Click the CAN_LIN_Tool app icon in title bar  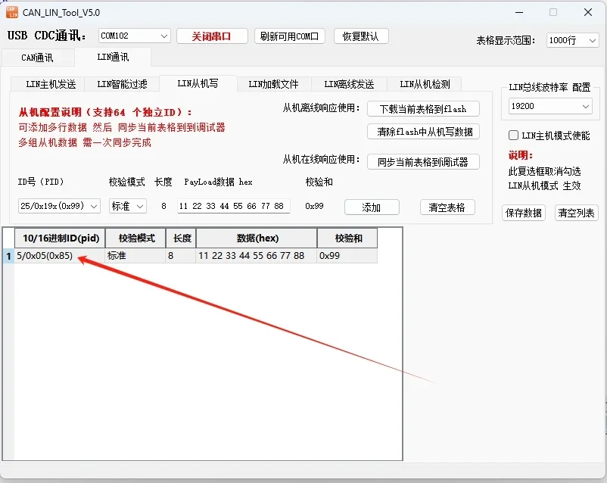(13, 13)
